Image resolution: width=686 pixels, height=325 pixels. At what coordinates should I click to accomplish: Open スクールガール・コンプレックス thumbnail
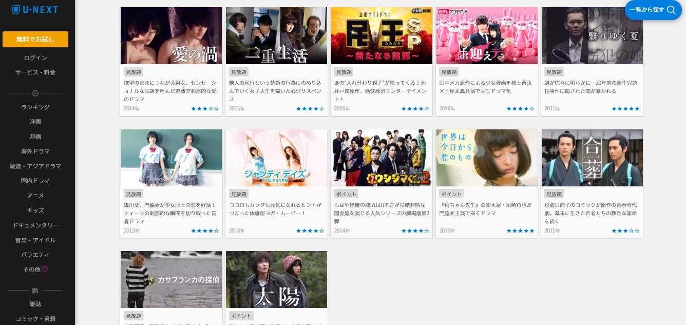171,158
